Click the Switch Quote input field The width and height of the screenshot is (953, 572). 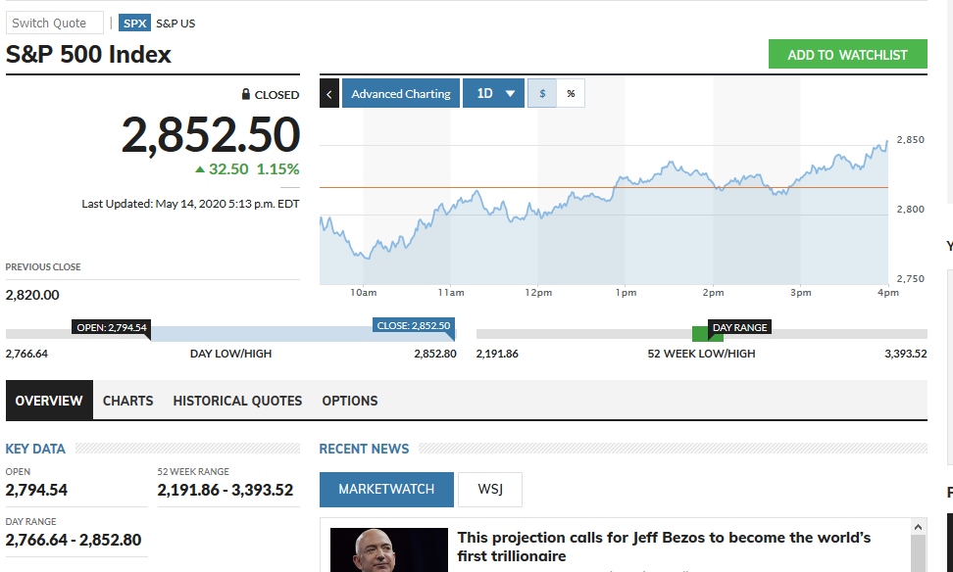coord(54,24)
